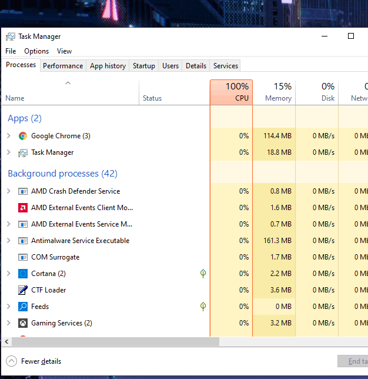Click CTF Loader's 3.6 MB memory value
This screenshot has height=379, width=368.
coord(281,290)
